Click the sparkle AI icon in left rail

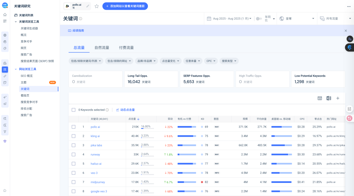pos(5,97)
